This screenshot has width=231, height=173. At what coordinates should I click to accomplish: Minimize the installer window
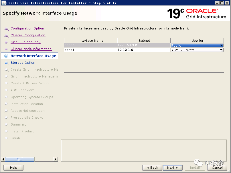tap(217, 3)
